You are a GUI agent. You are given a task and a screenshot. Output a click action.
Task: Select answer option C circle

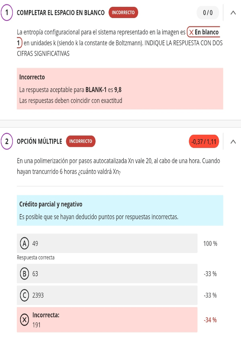(25, 295)
